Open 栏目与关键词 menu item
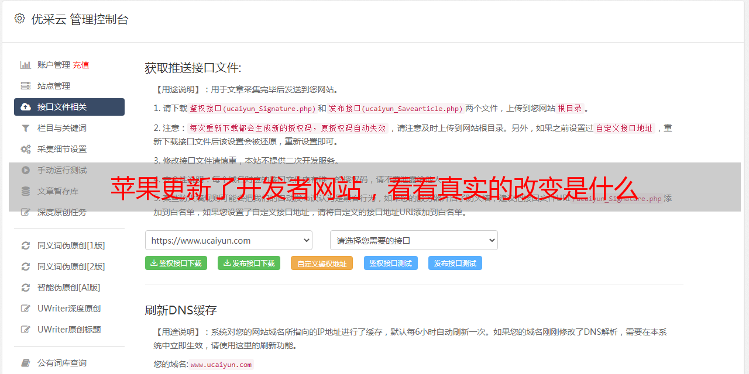749x374 pixels. point(69,128)
